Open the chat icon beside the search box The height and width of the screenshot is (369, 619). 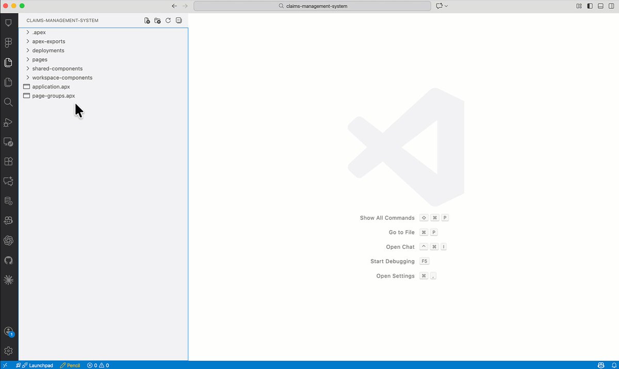pos(439,6)
